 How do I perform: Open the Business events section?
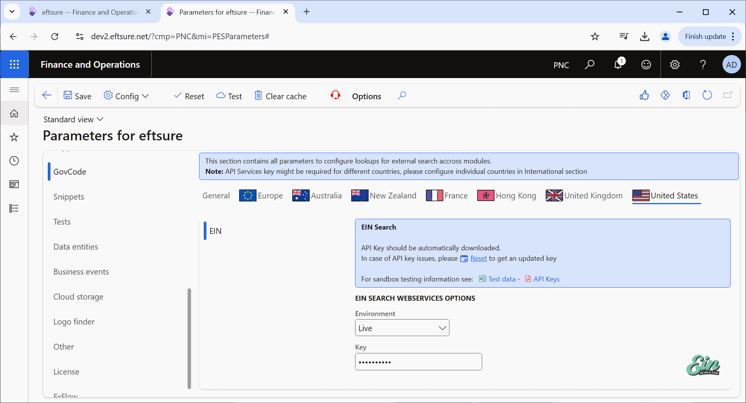81,272
